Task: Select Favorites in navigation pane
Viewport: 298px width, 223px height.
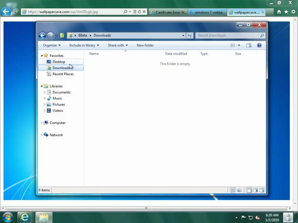Action: [x=56, y=55]
